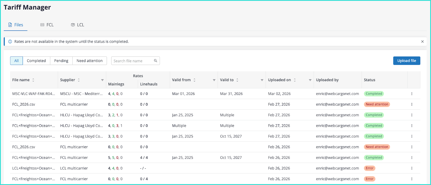Image resolution: width=431 pixels, height=185 pixels.
Task: Open filter icon on Valid from column
Action: [x=214, y=80]
